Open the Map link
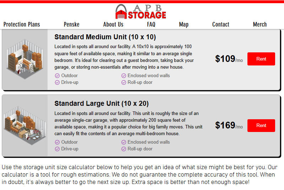Viewport: 284px width, 190px height. pos(184,24)
